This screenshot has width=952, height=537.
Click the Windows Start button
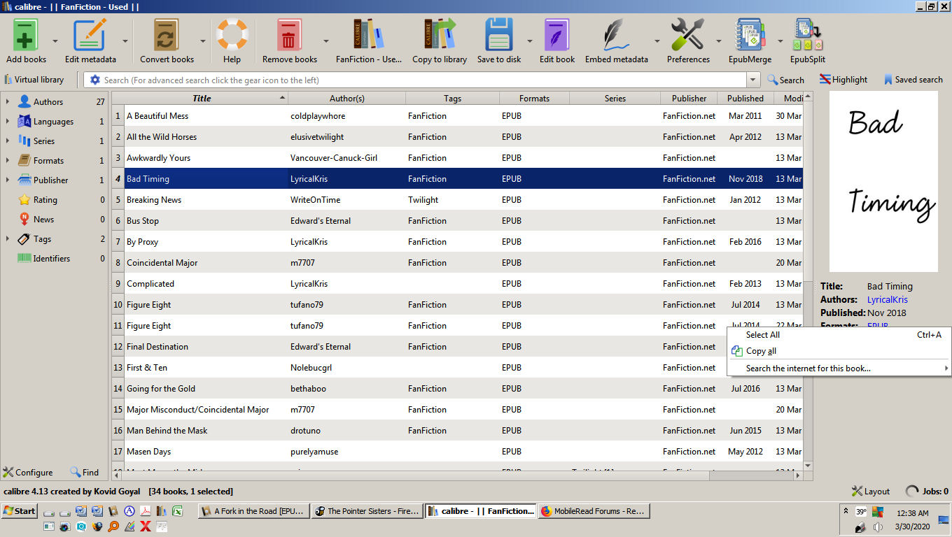click(20, 511)
